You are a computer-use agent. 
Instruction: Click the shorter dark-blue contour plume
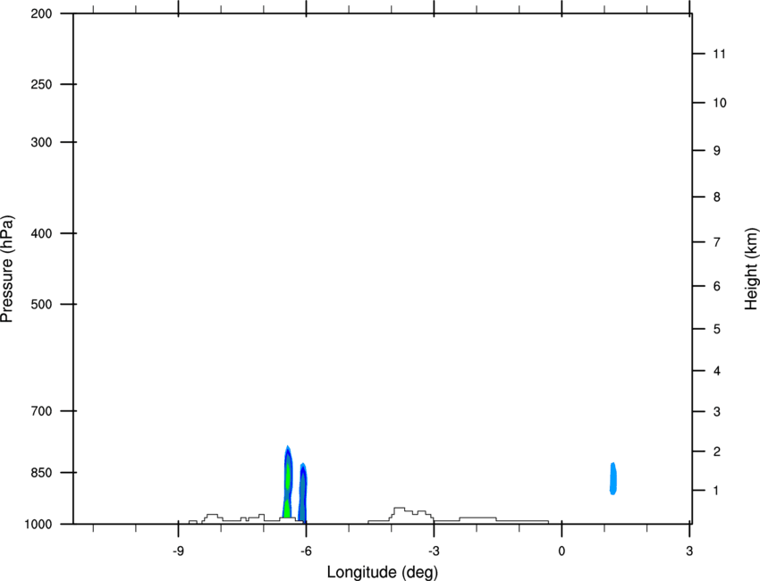coord(302,493)
